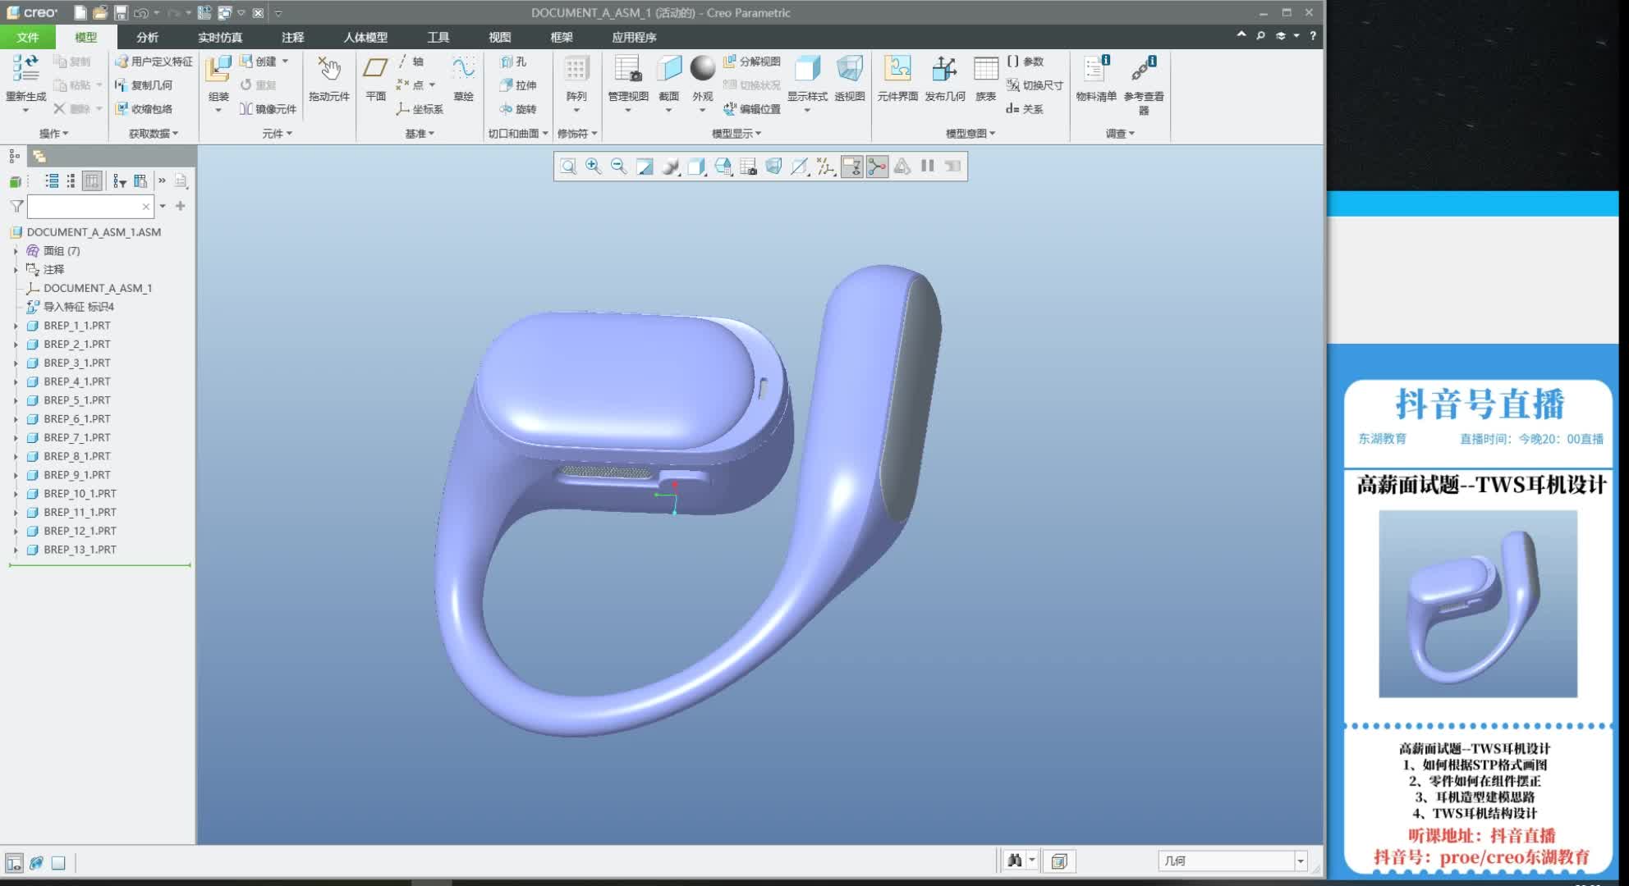1629x886 pixels.
Task: Expand BREP_5_1.PRT tree node
Action: coord(16,400)
